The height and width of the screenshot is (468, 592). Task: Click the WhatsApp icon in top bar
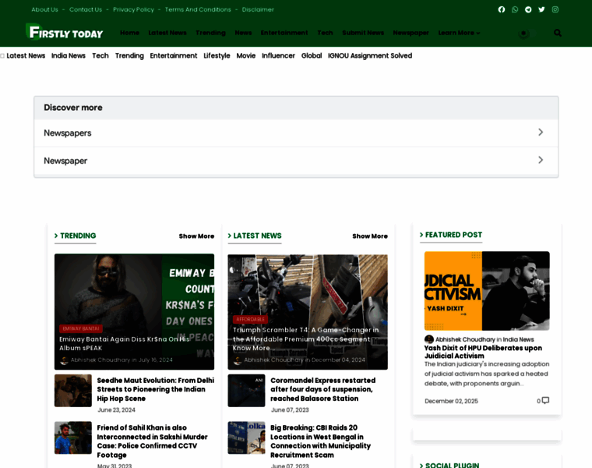[515, 9]
